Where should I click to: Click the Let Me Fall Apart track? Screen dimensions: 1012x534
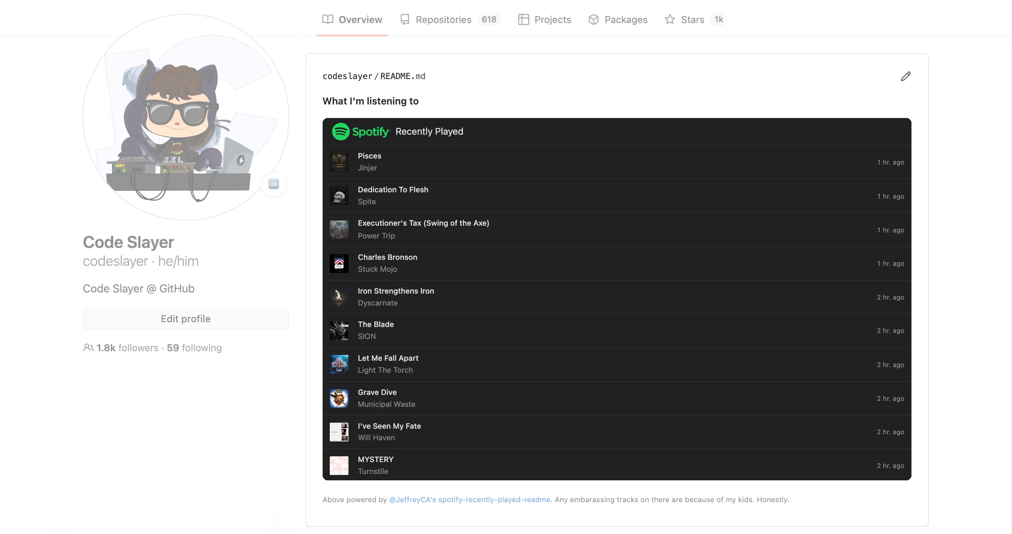[388, 358]
